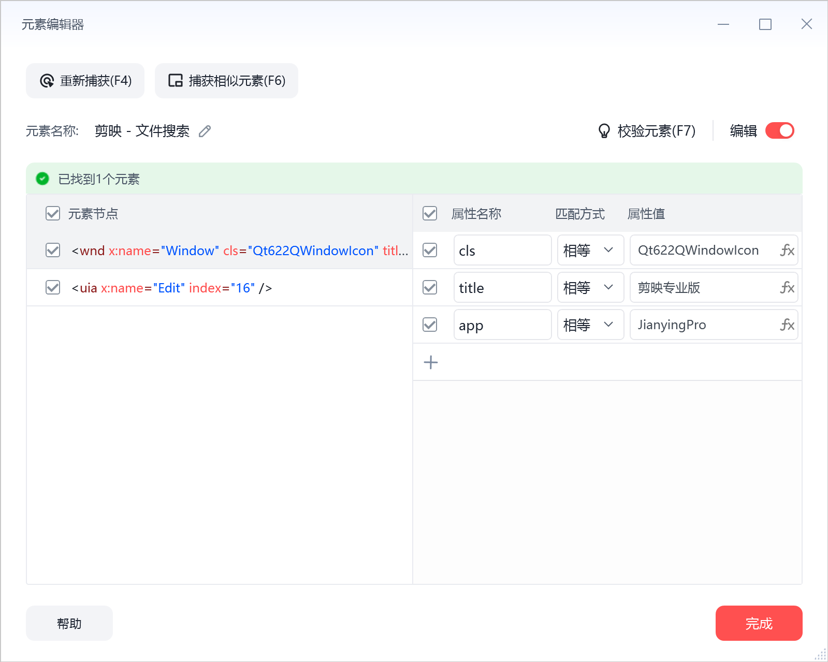This screenshot has width=828, height=662.
Task: Click the 帮助 button
Action: [x=69, y=623]
